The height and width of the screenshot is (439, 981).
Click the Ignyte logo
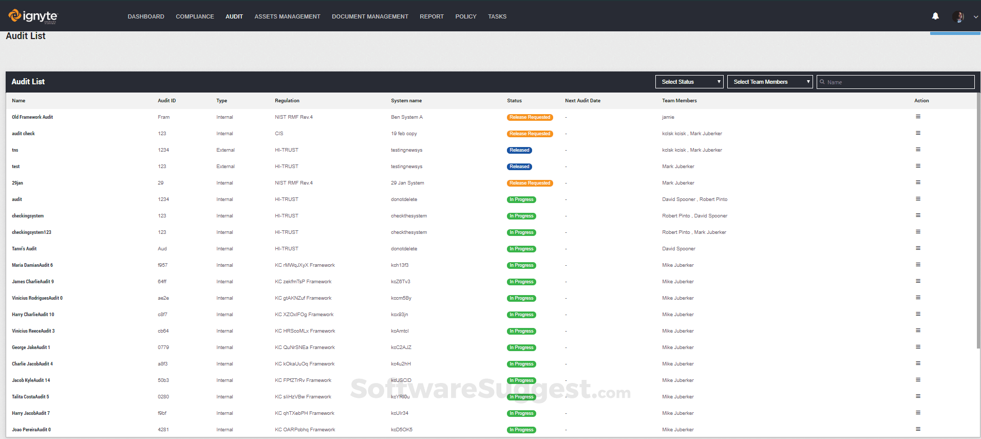pos(33,16)
